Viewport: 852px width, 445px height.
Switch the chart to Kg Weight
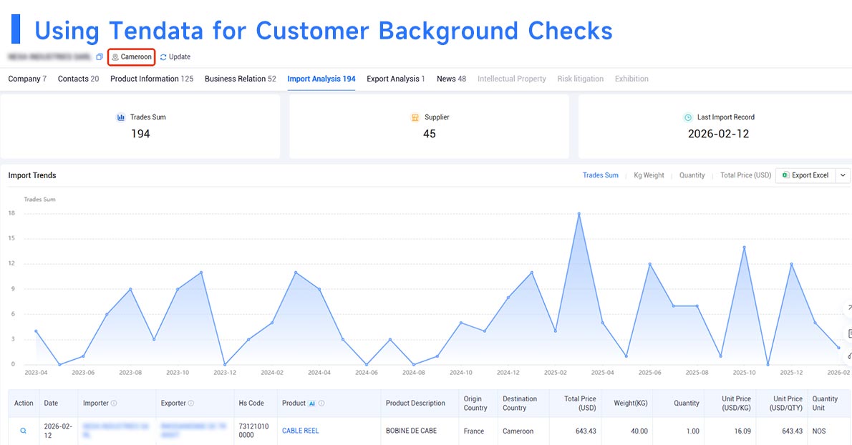(x=649, y=175)
